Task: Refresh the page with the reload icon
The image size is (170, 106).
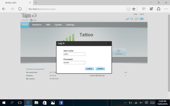Action: 20,9
